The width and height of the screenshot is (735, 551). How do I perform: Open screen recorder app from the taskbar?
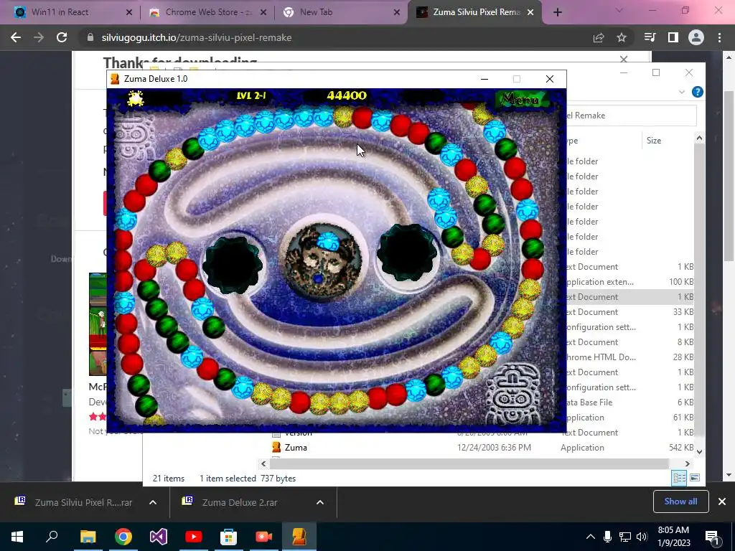(x=264, y=537)
